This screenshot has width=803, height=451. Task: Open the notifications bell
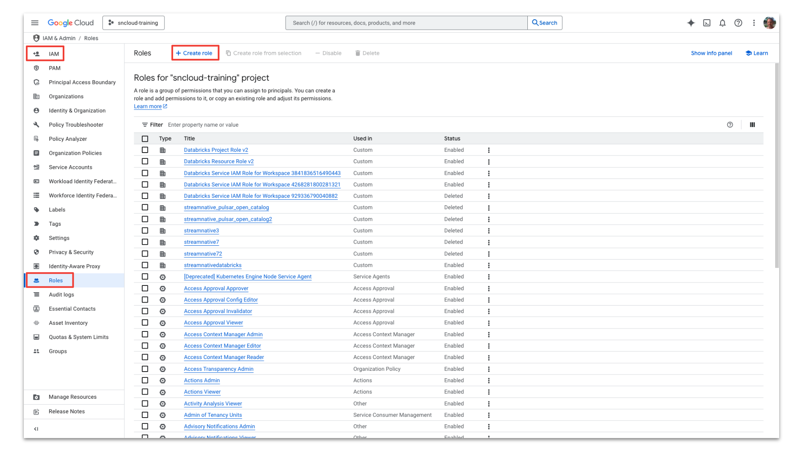pos(722,23)
